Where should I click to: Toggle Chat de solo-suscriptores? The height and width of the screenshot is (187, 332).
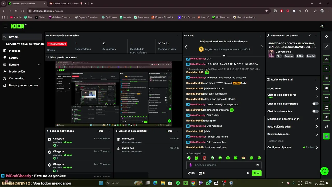point(315,104)
